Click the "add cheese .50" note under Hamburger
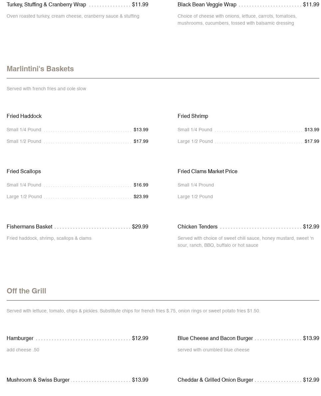This screenshot has height=396, width=321. [23, 350]
